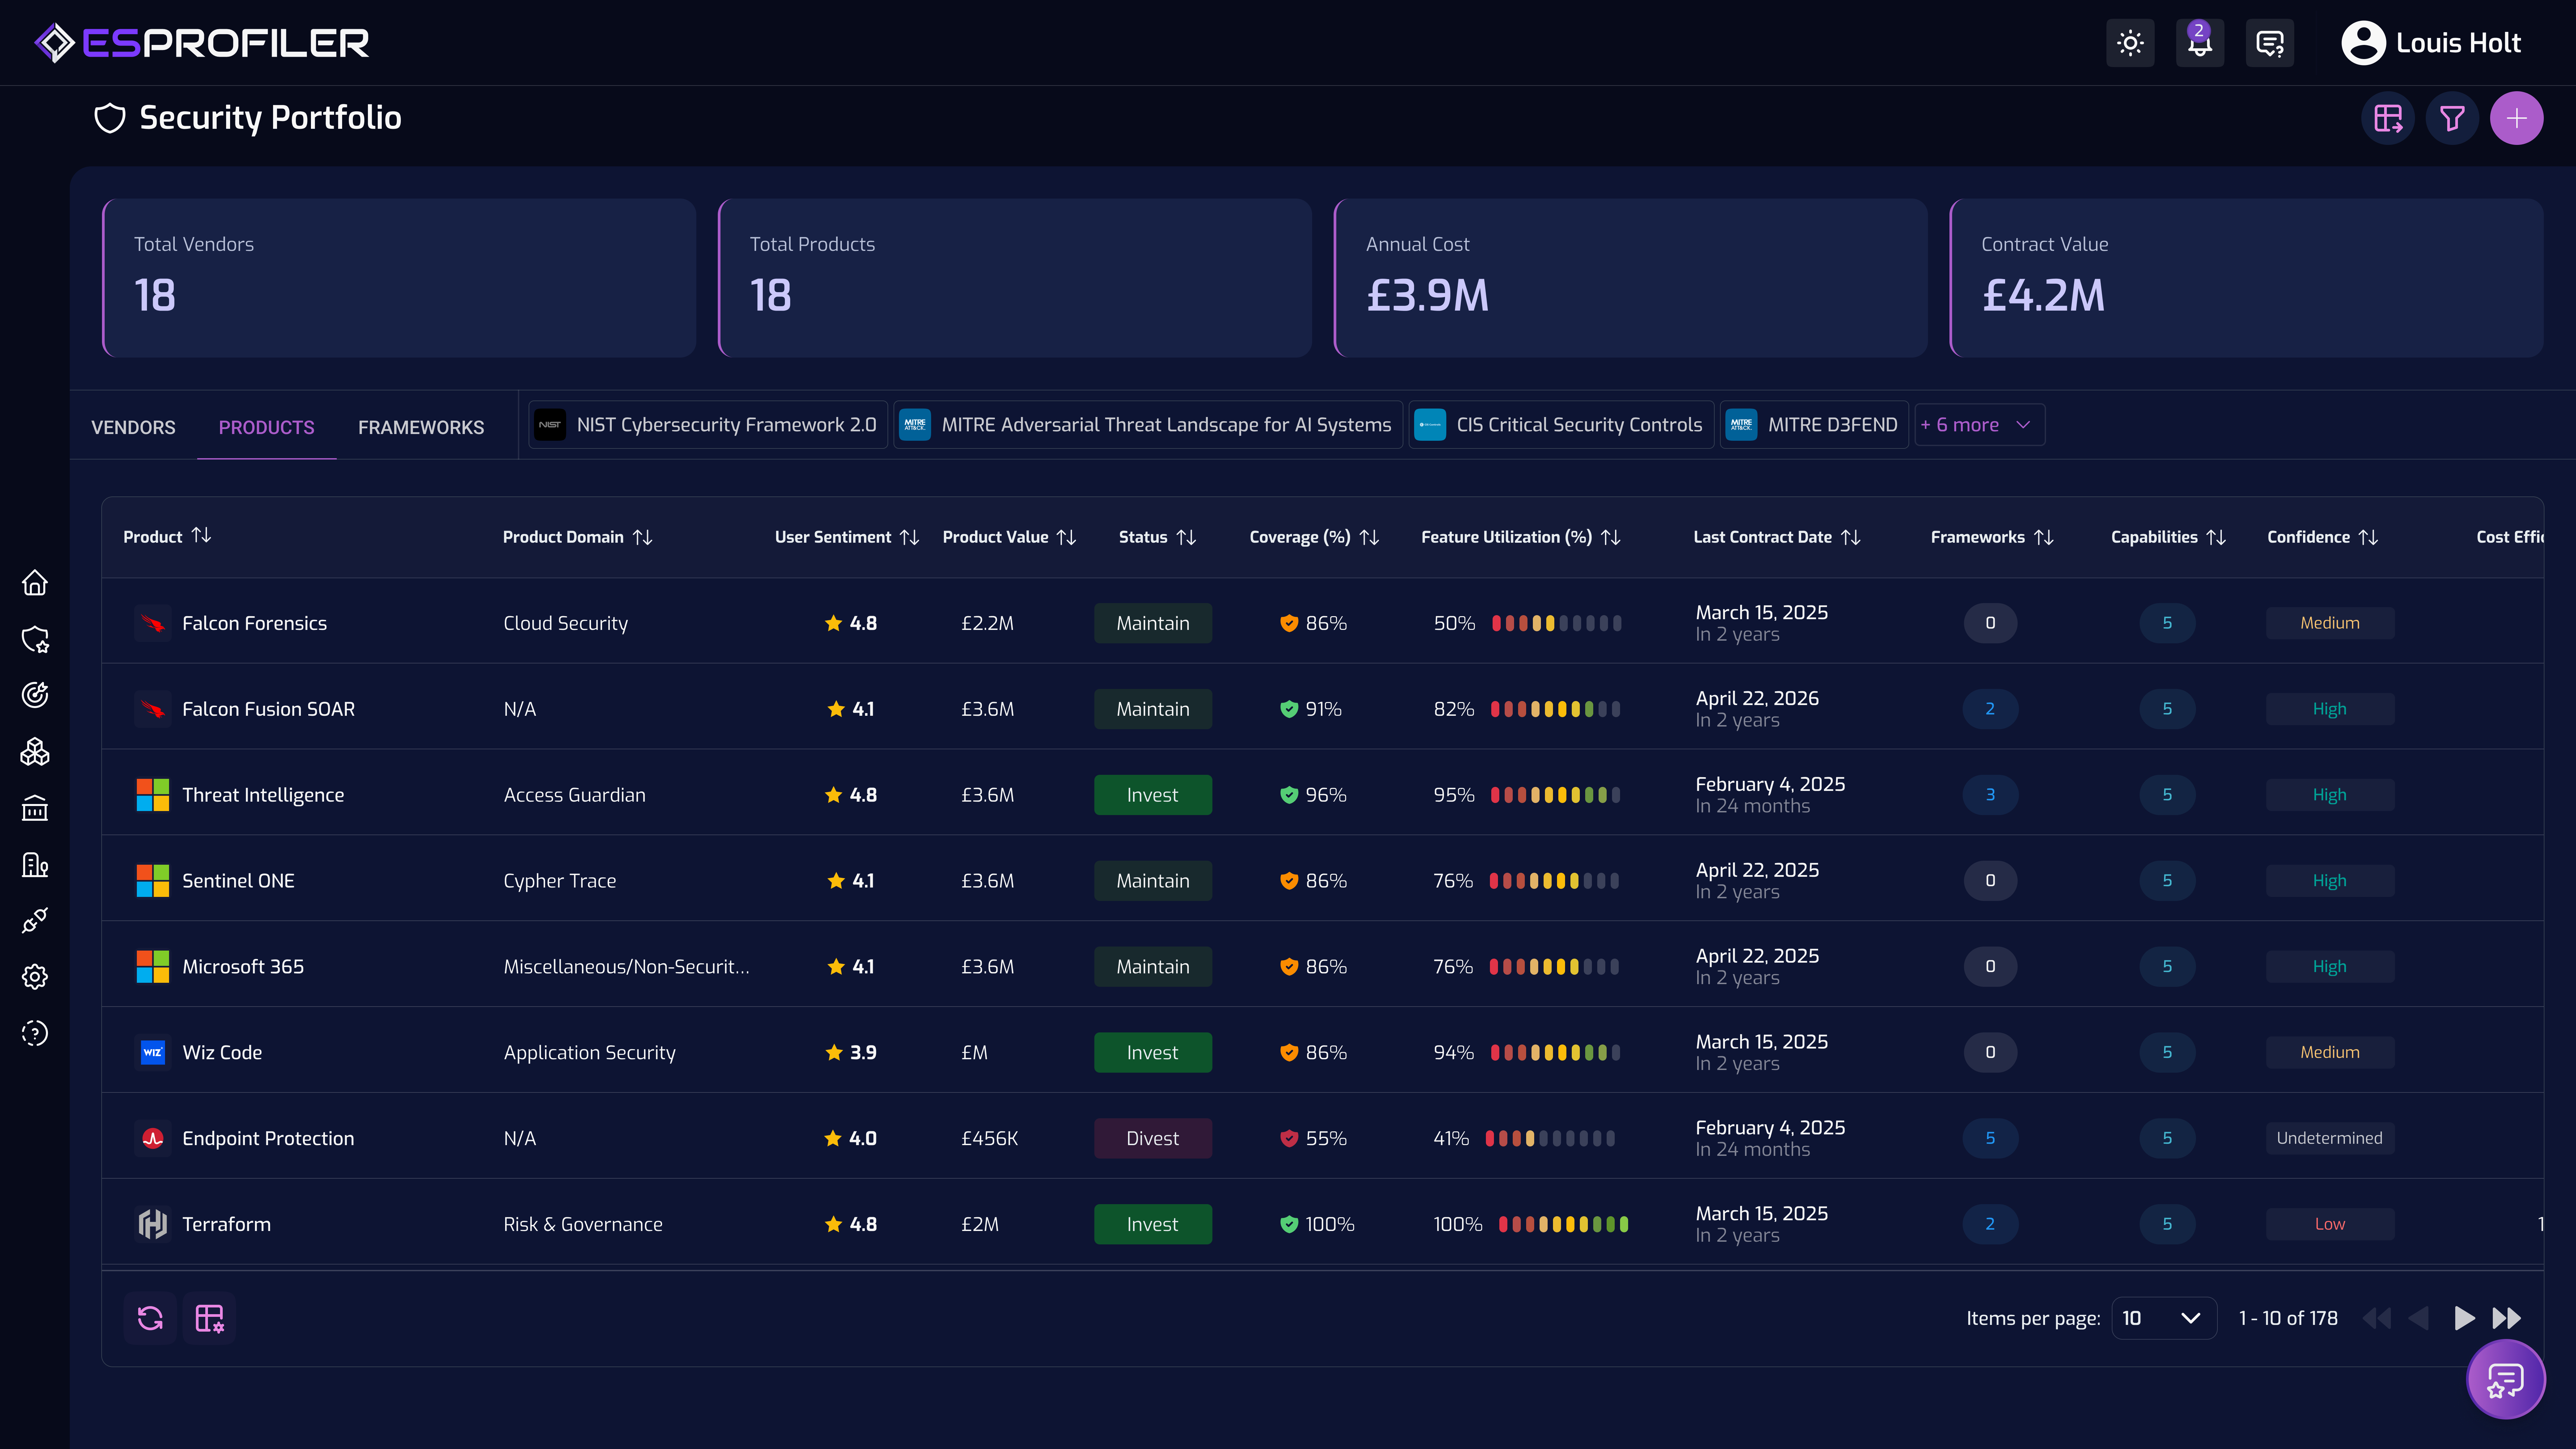Open the help question sidebar icon

35,1033
